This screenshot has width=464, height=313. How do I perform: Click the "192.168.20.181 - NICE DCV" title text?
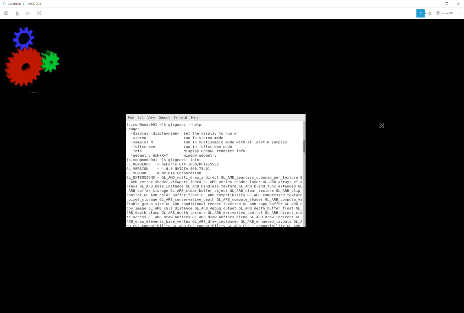tap(24, 4)
